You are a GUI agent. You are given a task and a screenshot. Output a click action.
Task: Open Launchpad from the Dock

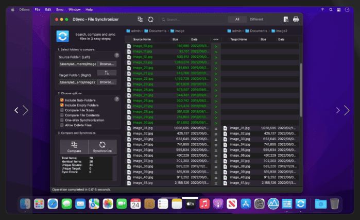[39, 204]
